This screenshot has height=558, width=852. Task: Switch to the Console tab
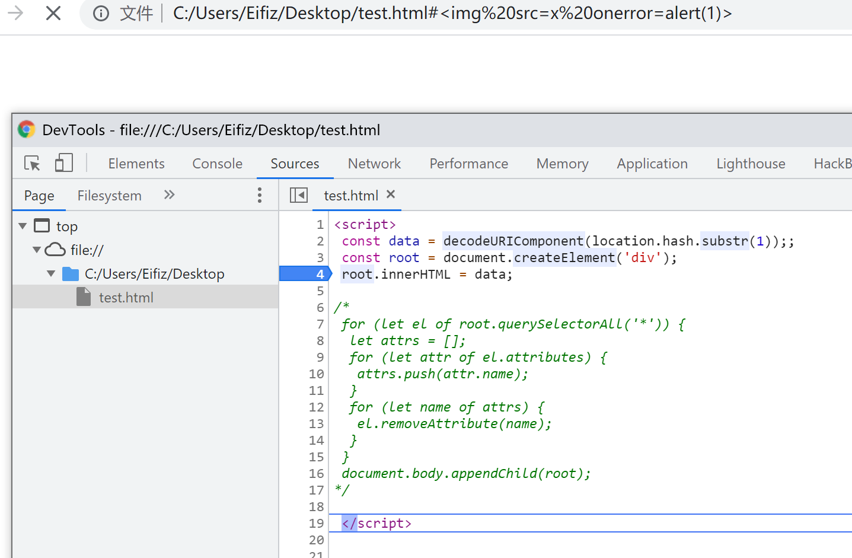click(217, 164)
